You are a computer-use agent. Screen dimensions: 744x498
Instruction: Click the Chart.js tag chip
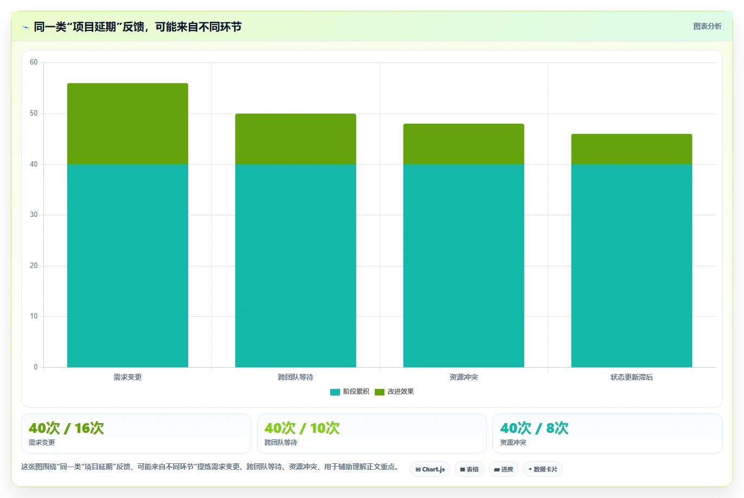click(x=430, y=469)
